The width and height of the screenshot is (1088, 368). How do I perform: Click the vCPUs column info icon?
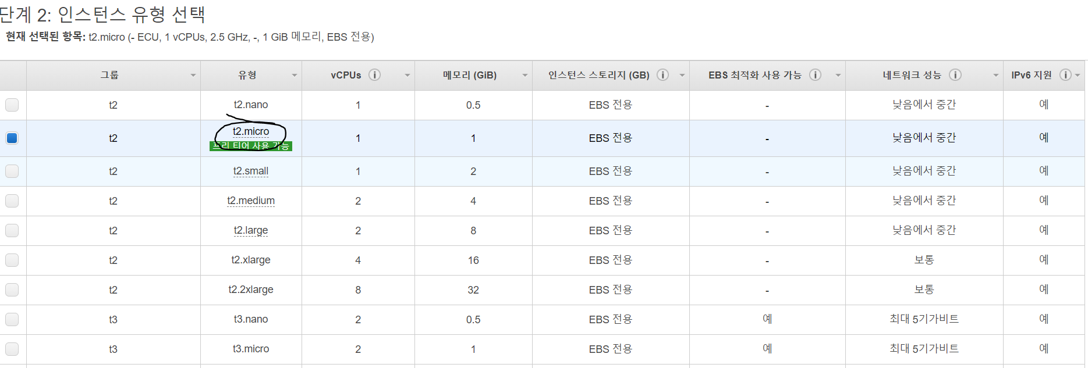point(375,75)
